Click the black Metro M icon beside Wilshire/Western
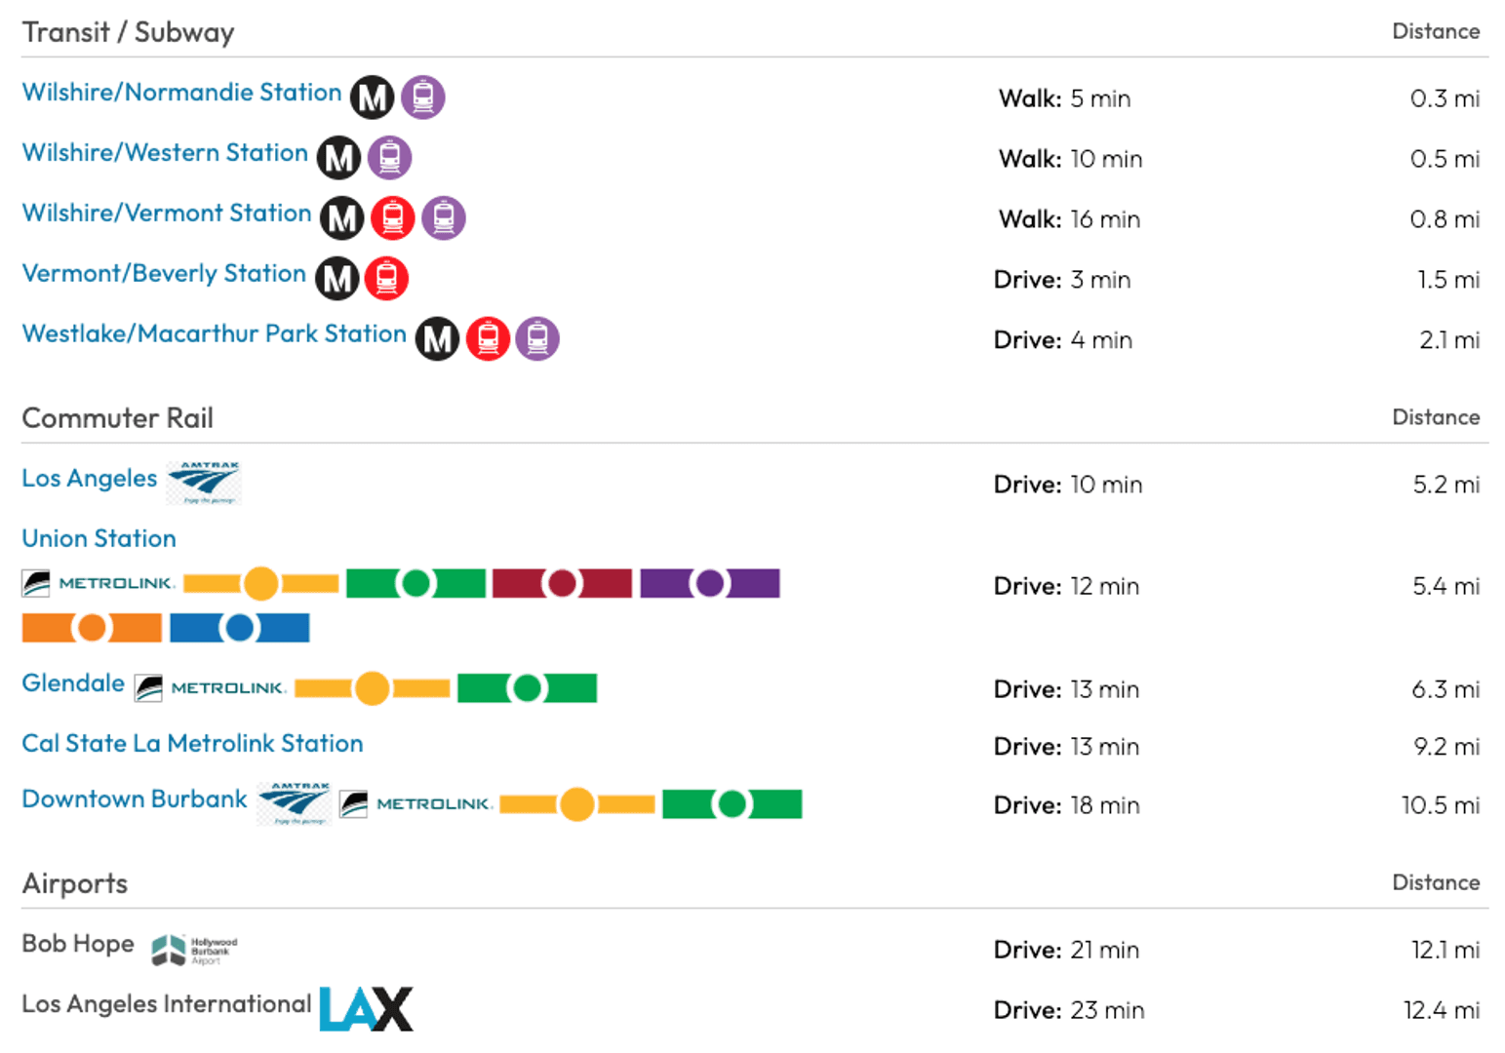Image resolution: width=1505 pixels, height=1053 pixels. tap(339, 158)
